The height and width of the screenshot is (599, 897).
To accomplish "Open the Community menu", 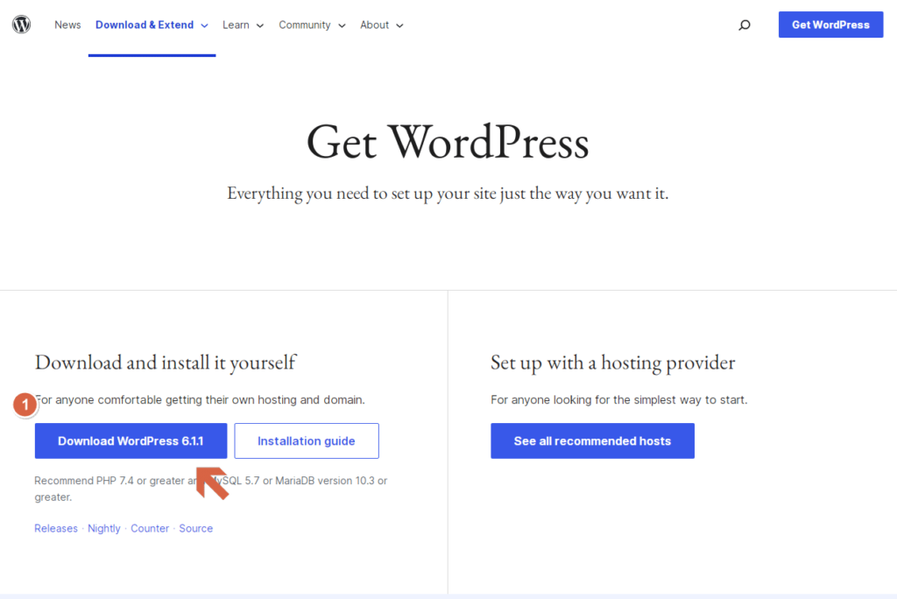I will [x=304, y=25].
